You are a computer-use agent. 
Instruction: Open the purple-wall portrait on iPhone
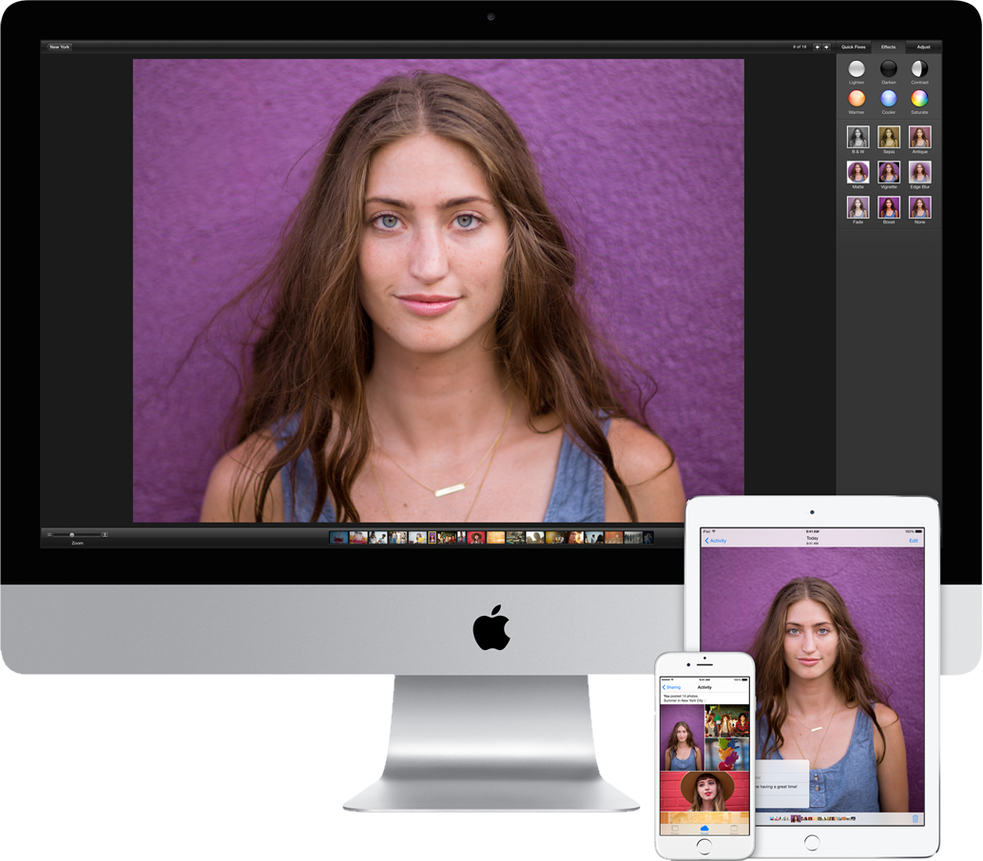682,737
